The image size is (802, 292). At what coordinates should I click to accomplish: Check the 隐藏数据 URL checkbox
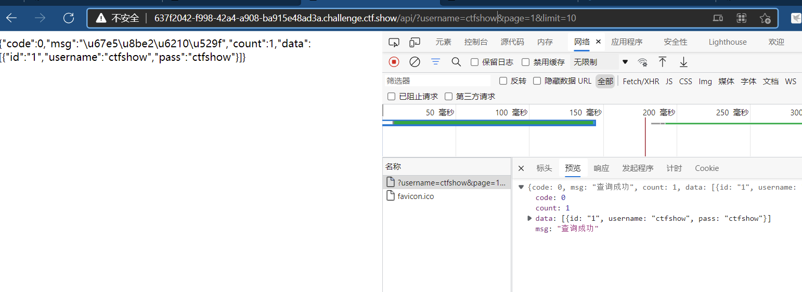pos(537,81)
